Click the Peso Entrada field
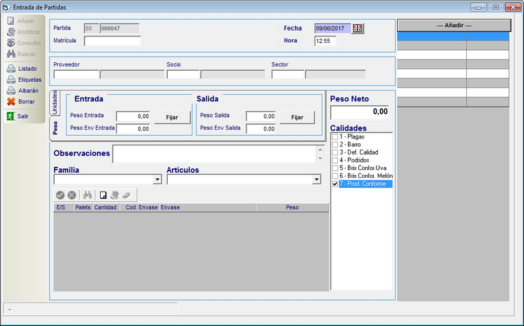This screenshot has width=524, height=326. (133, 116)
